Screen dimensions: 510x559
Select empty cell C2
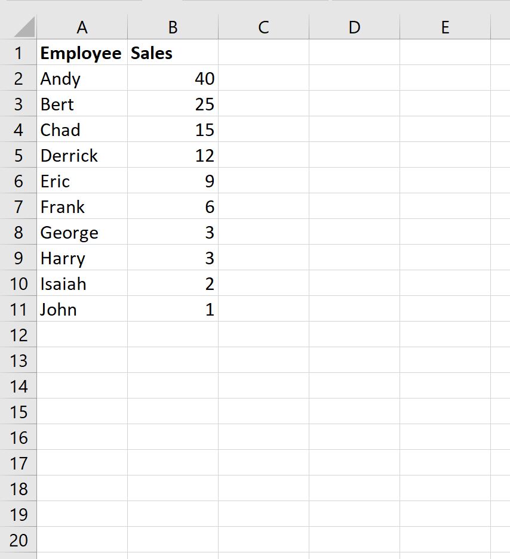tap(263, 78)
